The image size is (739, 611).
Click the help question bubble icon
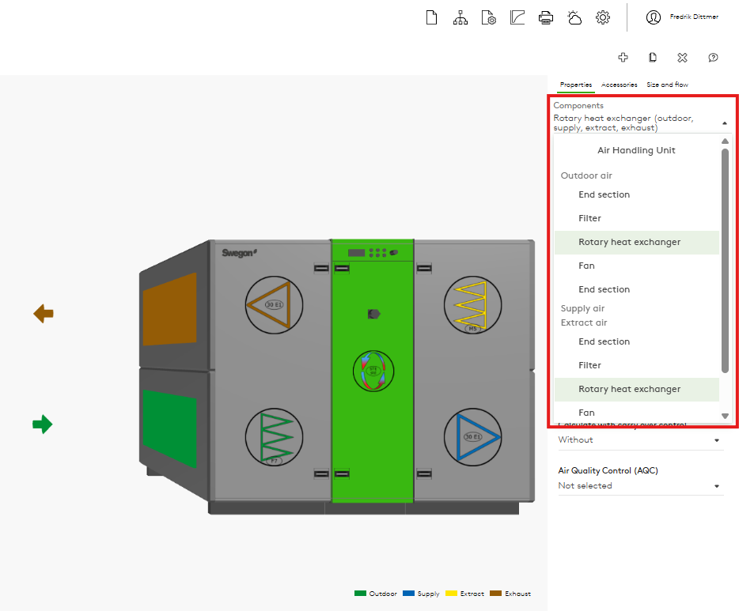pyautogui.click(x=713, y=57)
